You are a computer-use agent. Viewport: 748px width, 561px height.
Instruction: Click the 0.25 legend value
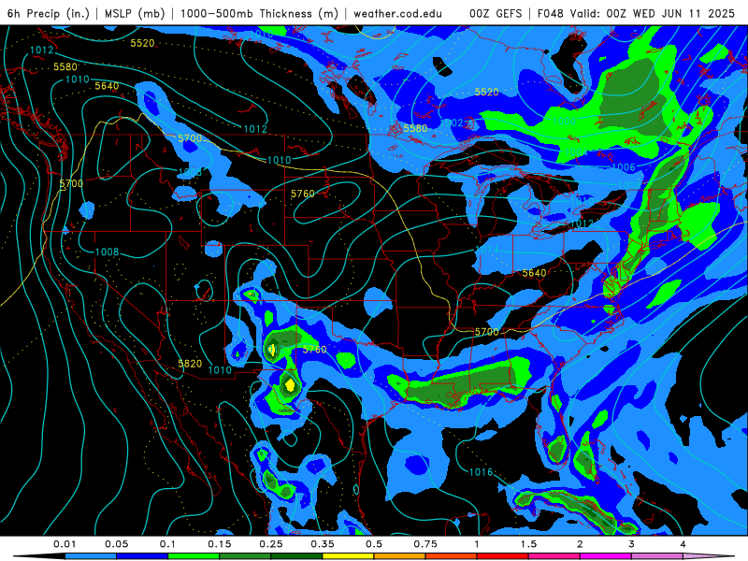(271, 544)
